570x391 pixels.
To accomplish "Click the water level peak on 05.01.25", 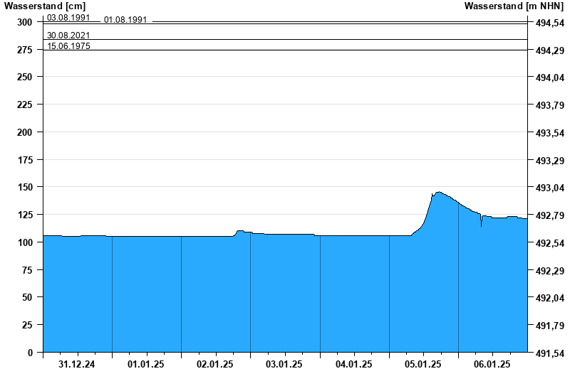I will [x=438, y=192].
